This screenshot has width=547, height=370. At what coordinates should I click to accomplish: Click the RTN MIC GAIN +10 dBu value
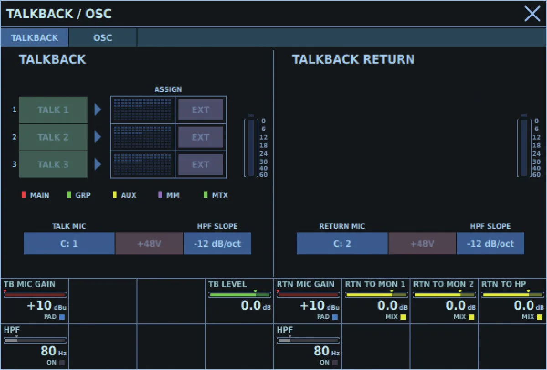(x=320, y=306)
